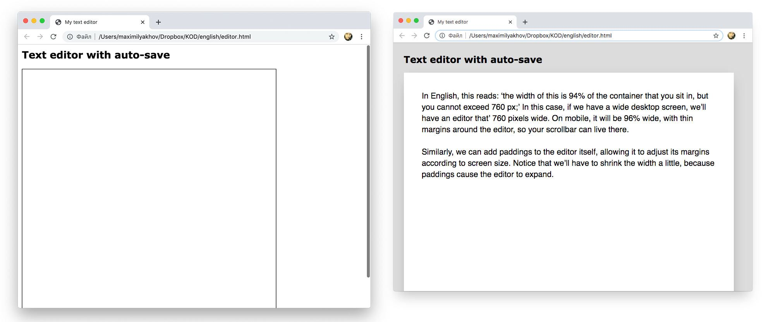Open profile avatar in right browser window
The height and width of the screenshot is (322, 771).
point(732,36)
